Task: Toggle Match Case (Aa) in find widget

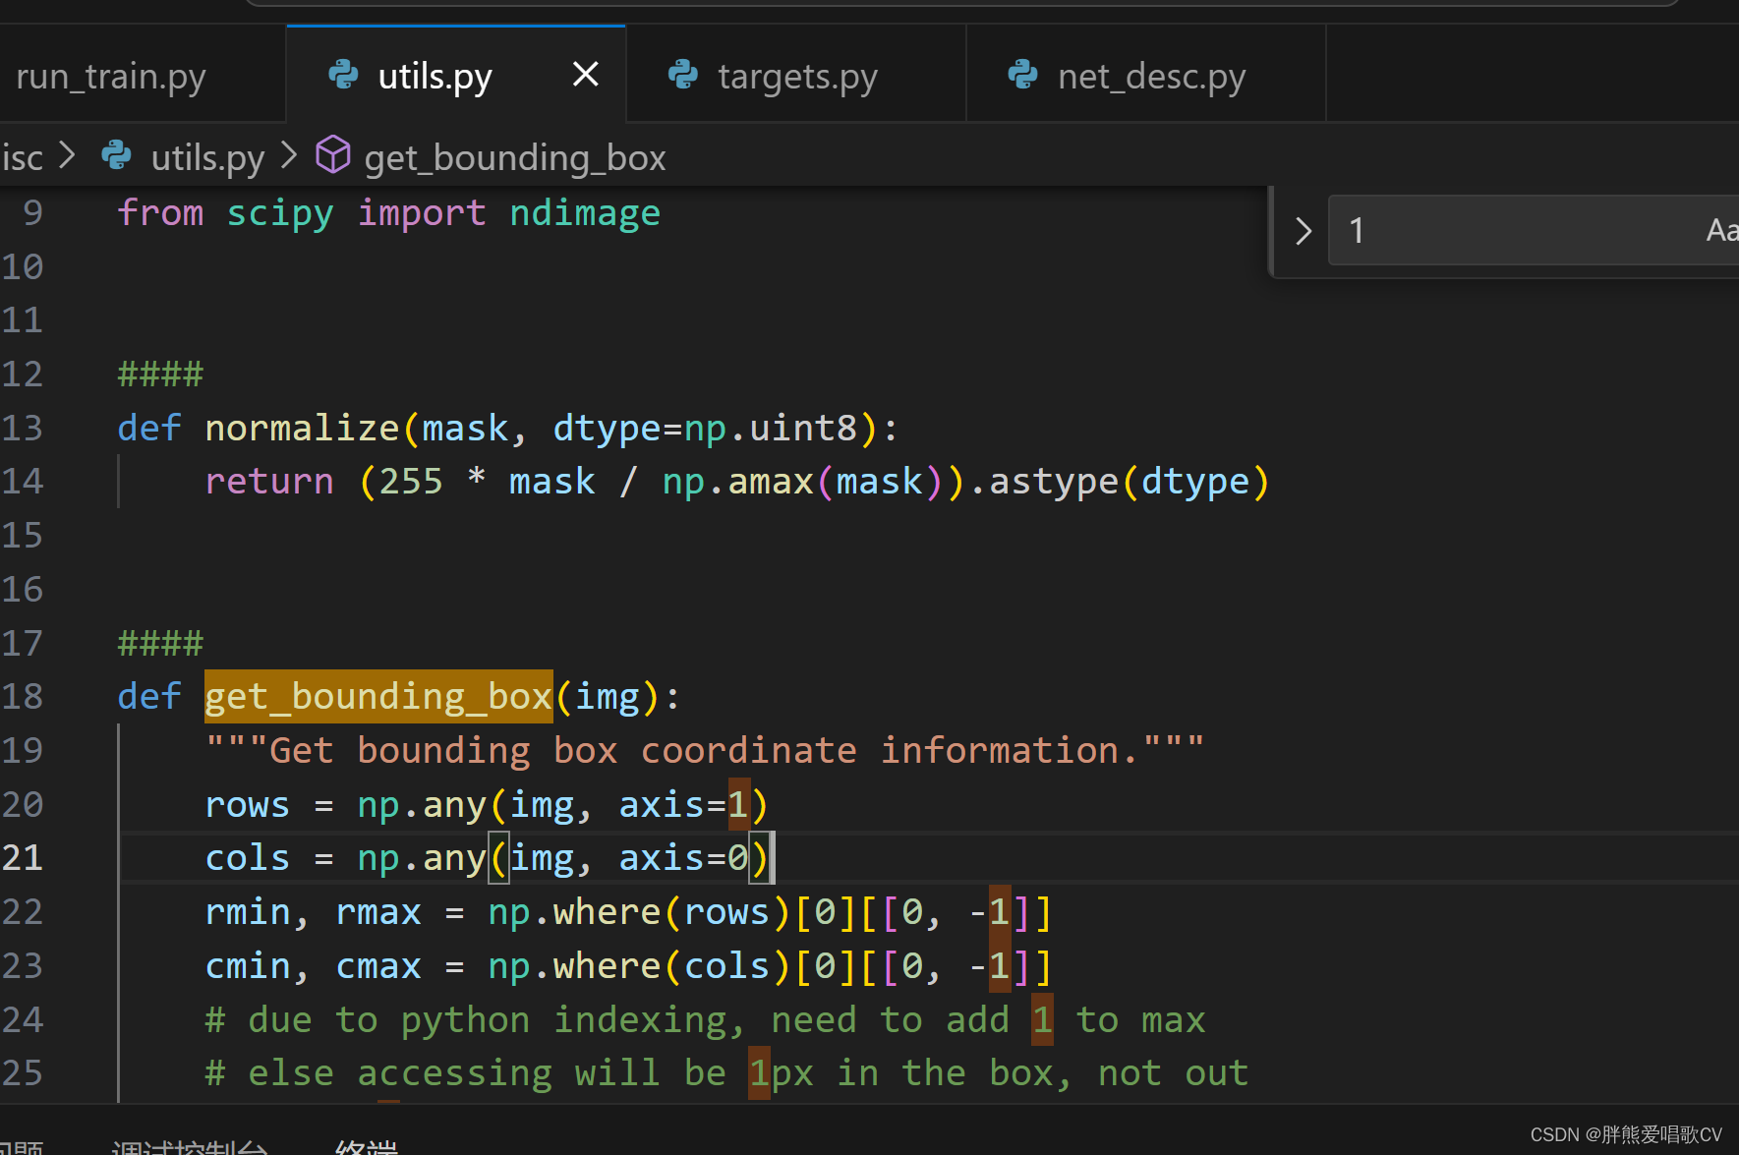Action: click(x=1720, y=230)
